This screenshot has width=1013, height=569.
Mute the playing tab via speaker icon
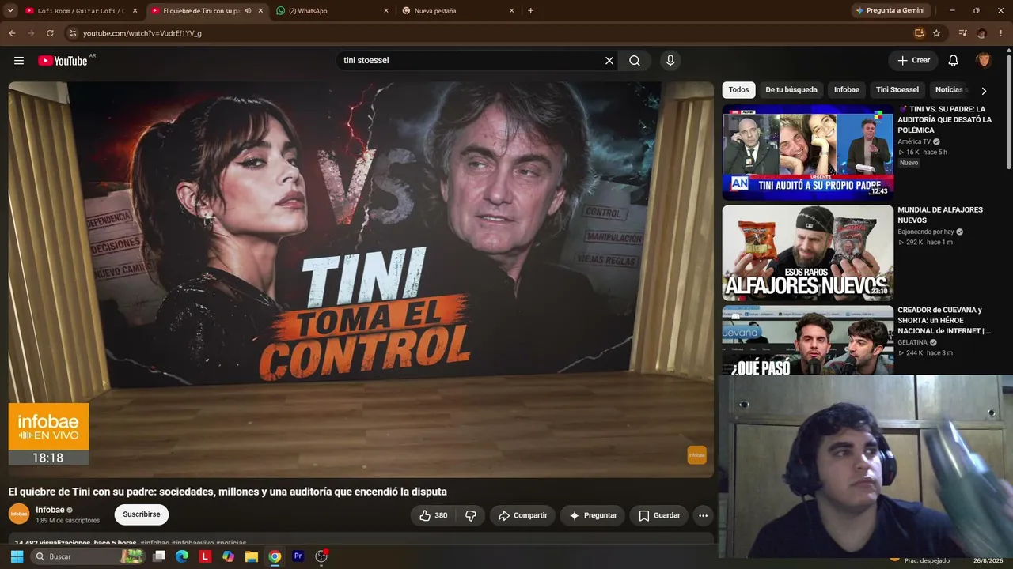(x=248, y=11)
